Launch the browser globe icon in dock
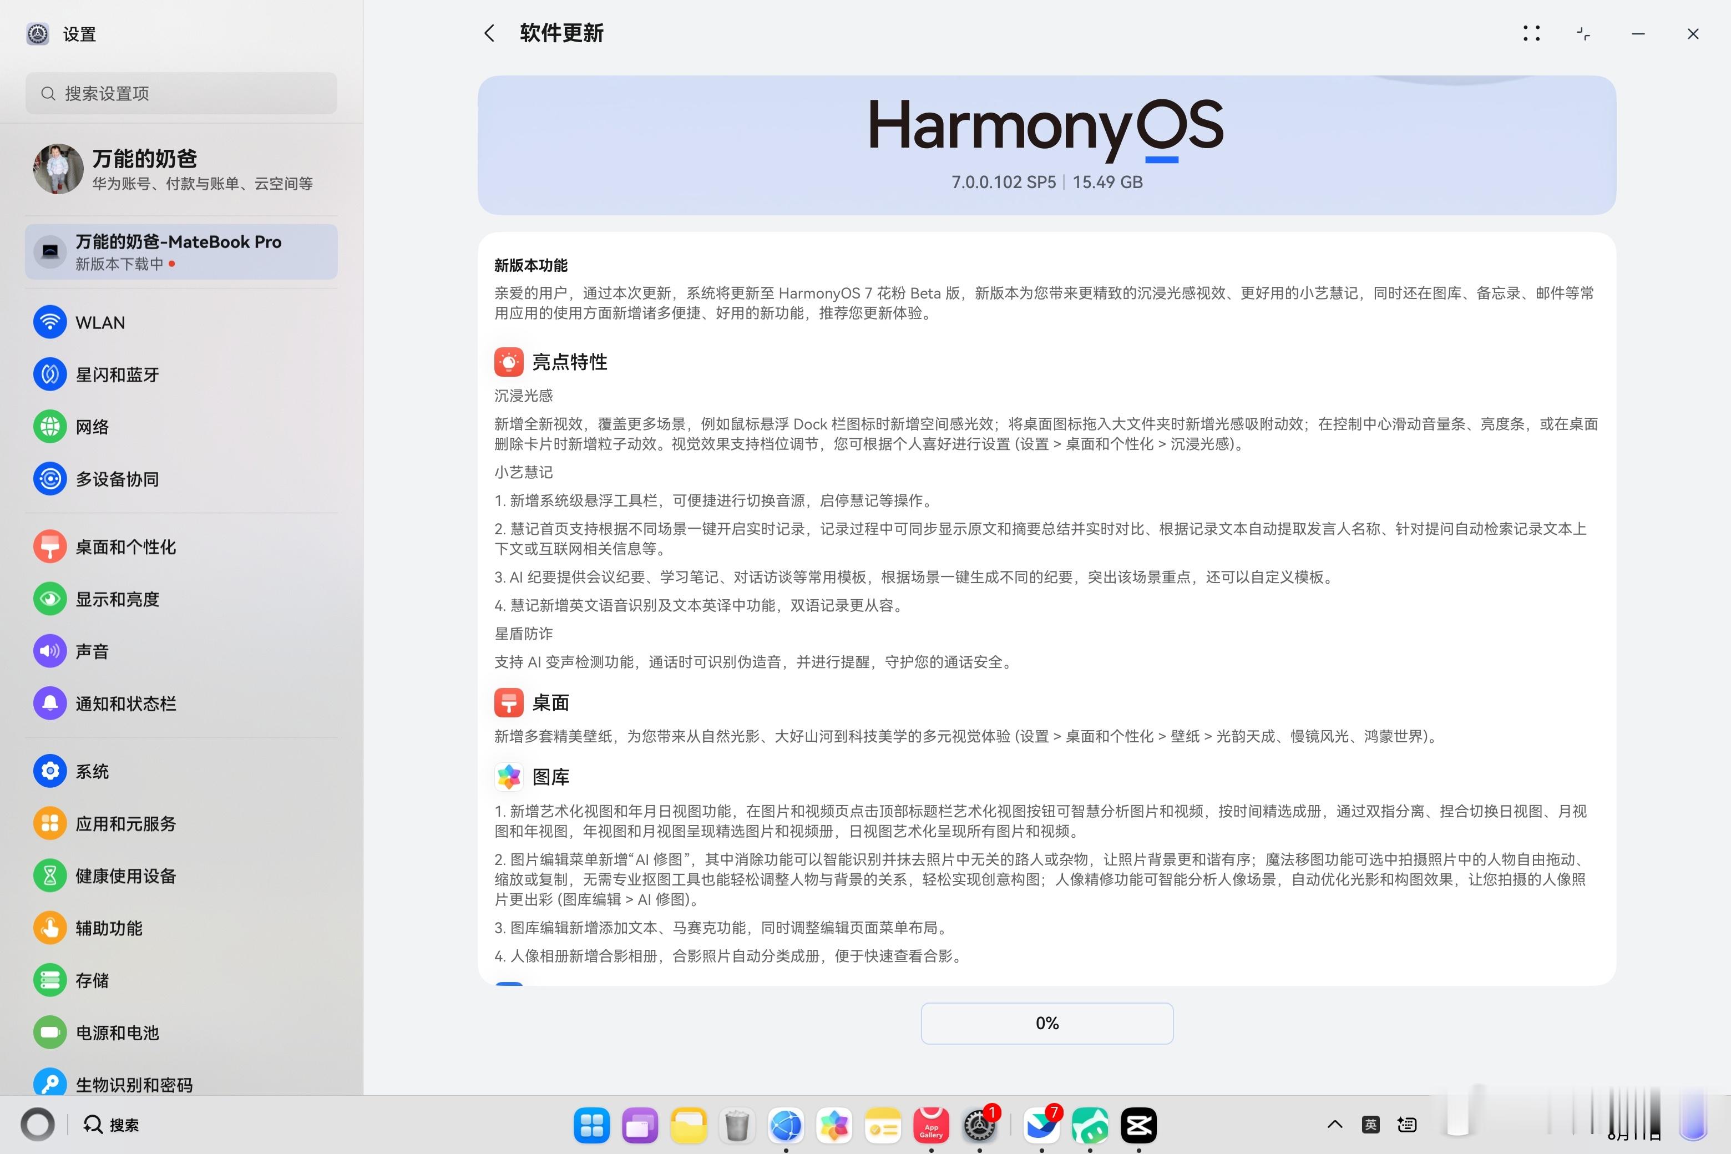Image resolution: width=1731 pixels, height=1154 pixels. 786,1125
